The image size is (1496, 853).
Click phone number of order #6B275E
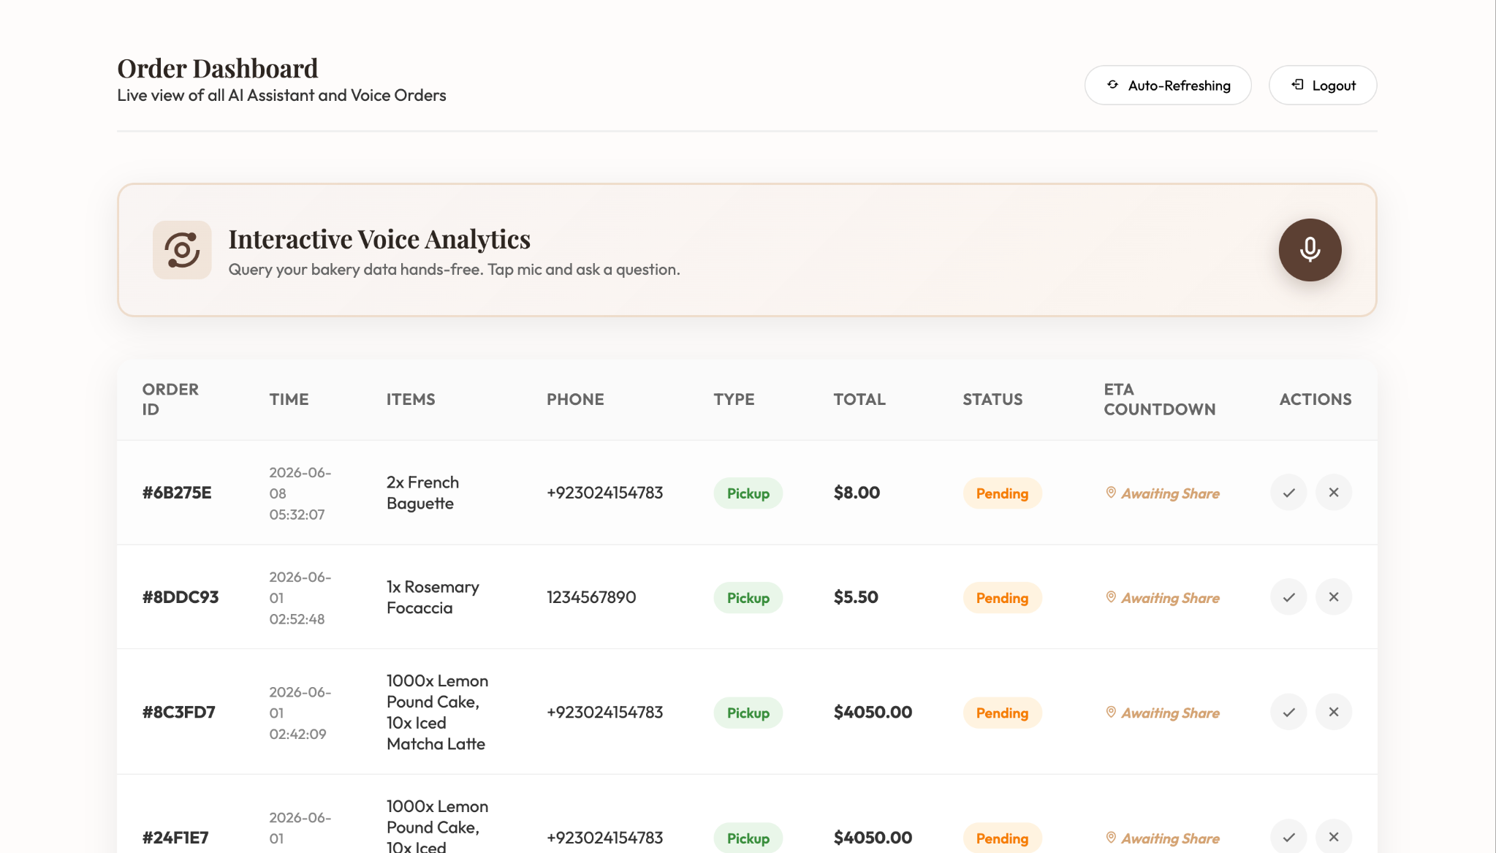pyautogui.click(x=604, y=493)
